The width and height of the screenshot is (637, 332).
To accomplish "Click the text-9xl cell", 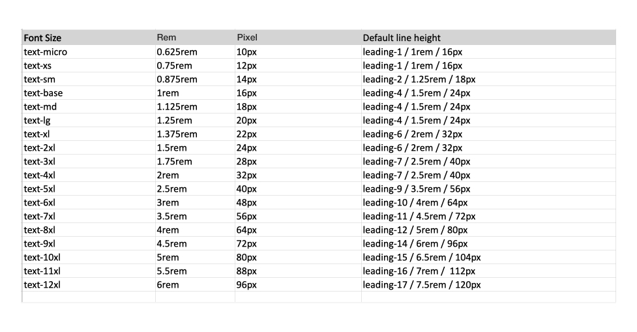I will 40,243.
